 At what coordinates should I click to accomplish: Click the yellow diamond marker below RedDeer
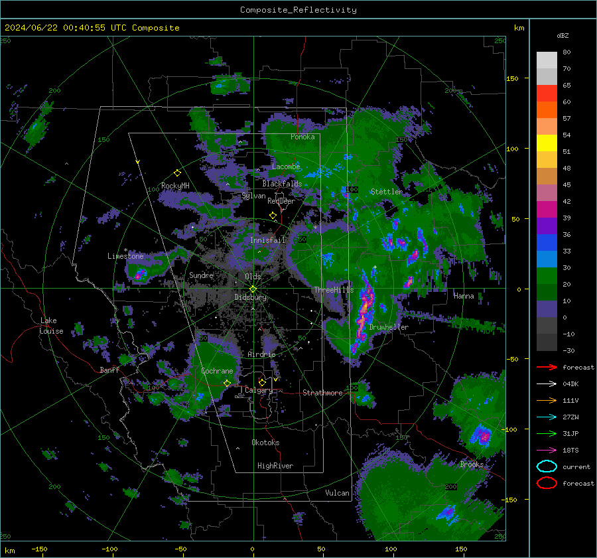[x=273, y=216]
